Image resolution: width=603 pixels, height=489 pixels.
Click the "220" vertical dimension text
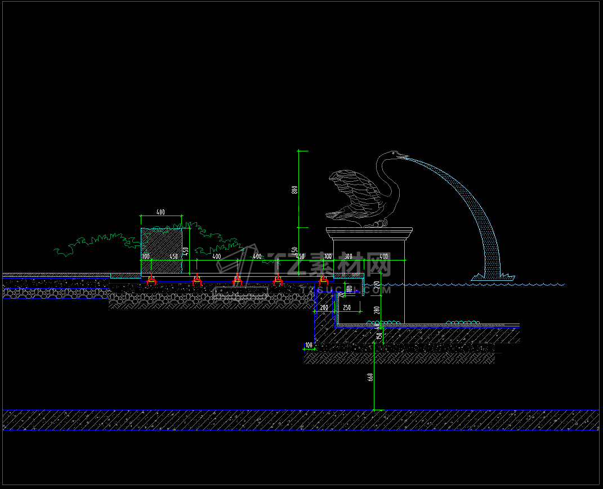377,285
